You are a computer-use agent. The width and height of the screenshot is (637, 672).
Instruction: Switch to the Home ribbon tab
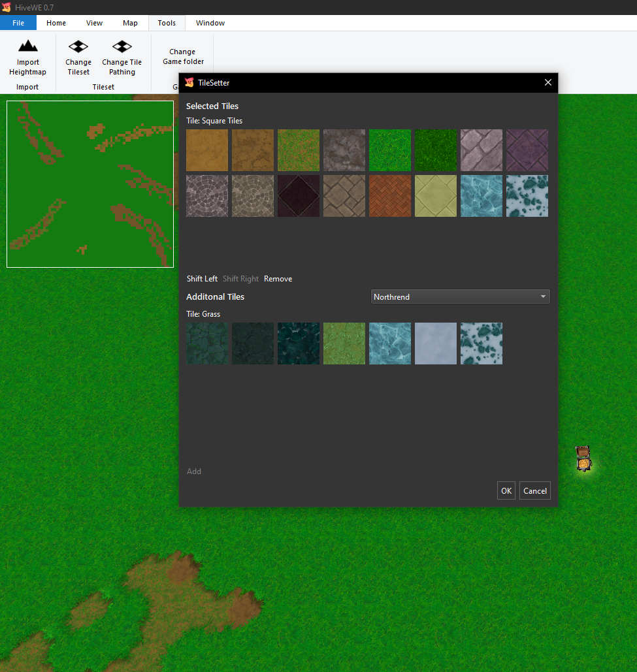(56, 23)
